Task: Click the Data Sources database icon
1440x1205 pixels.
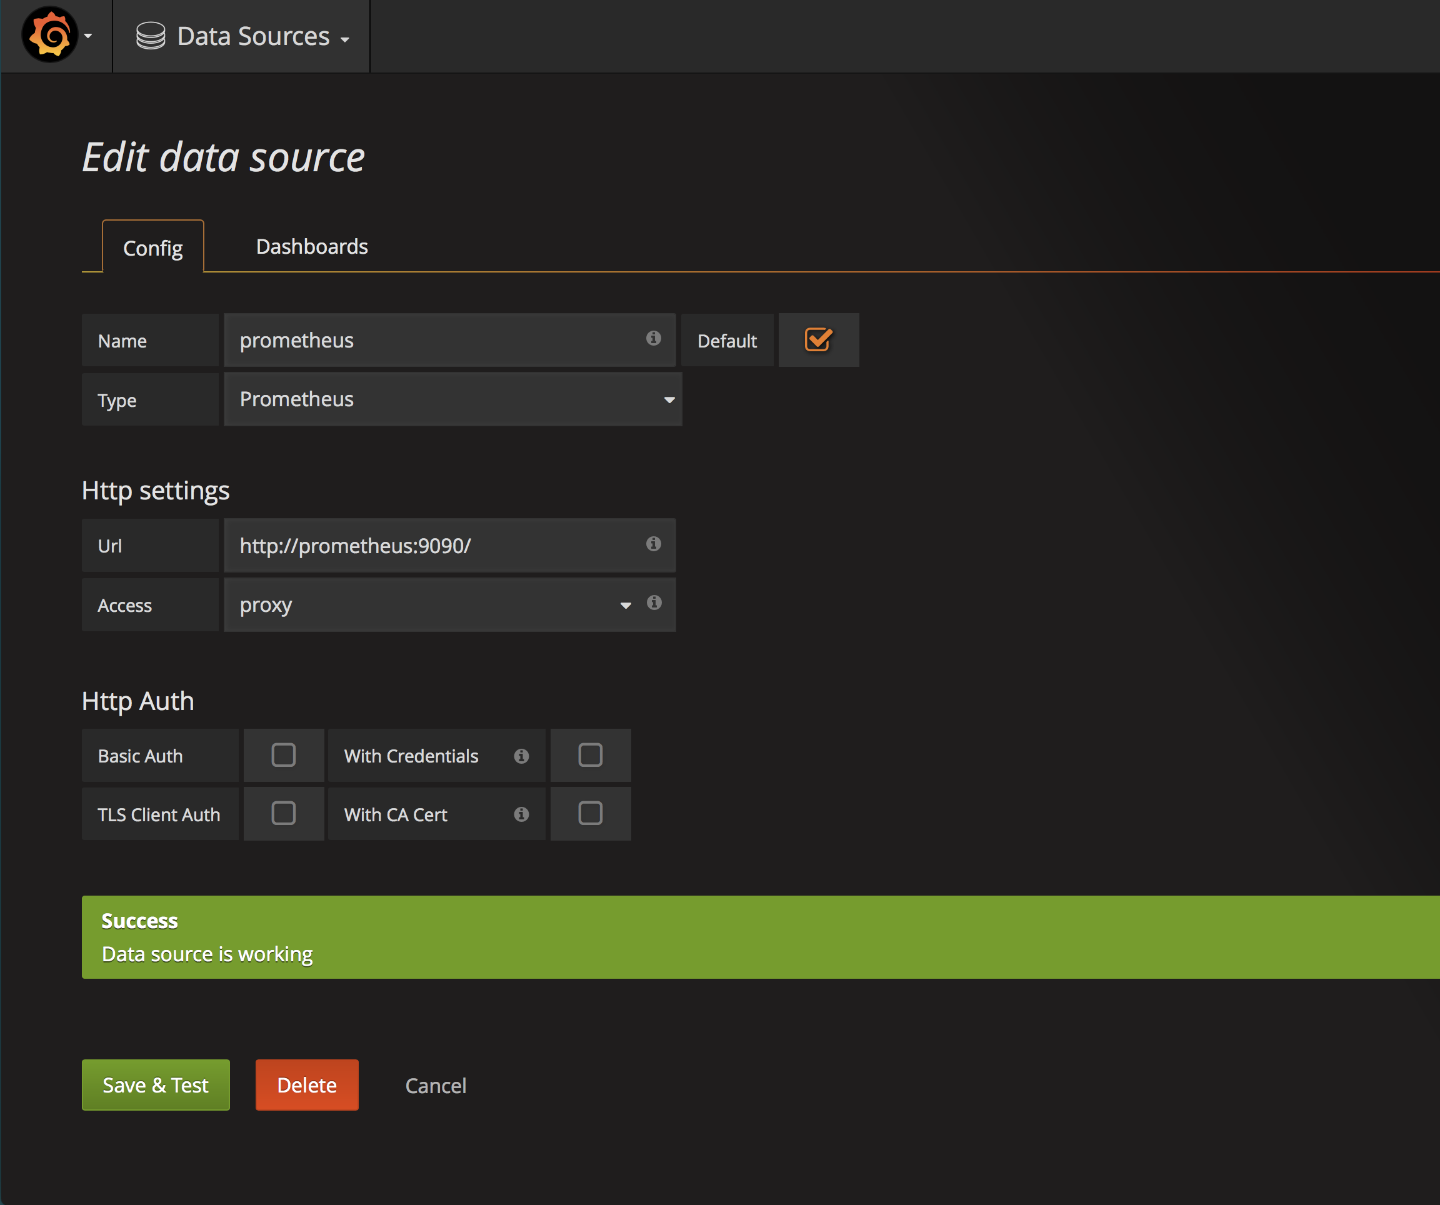Action: [x=150, y=36]
